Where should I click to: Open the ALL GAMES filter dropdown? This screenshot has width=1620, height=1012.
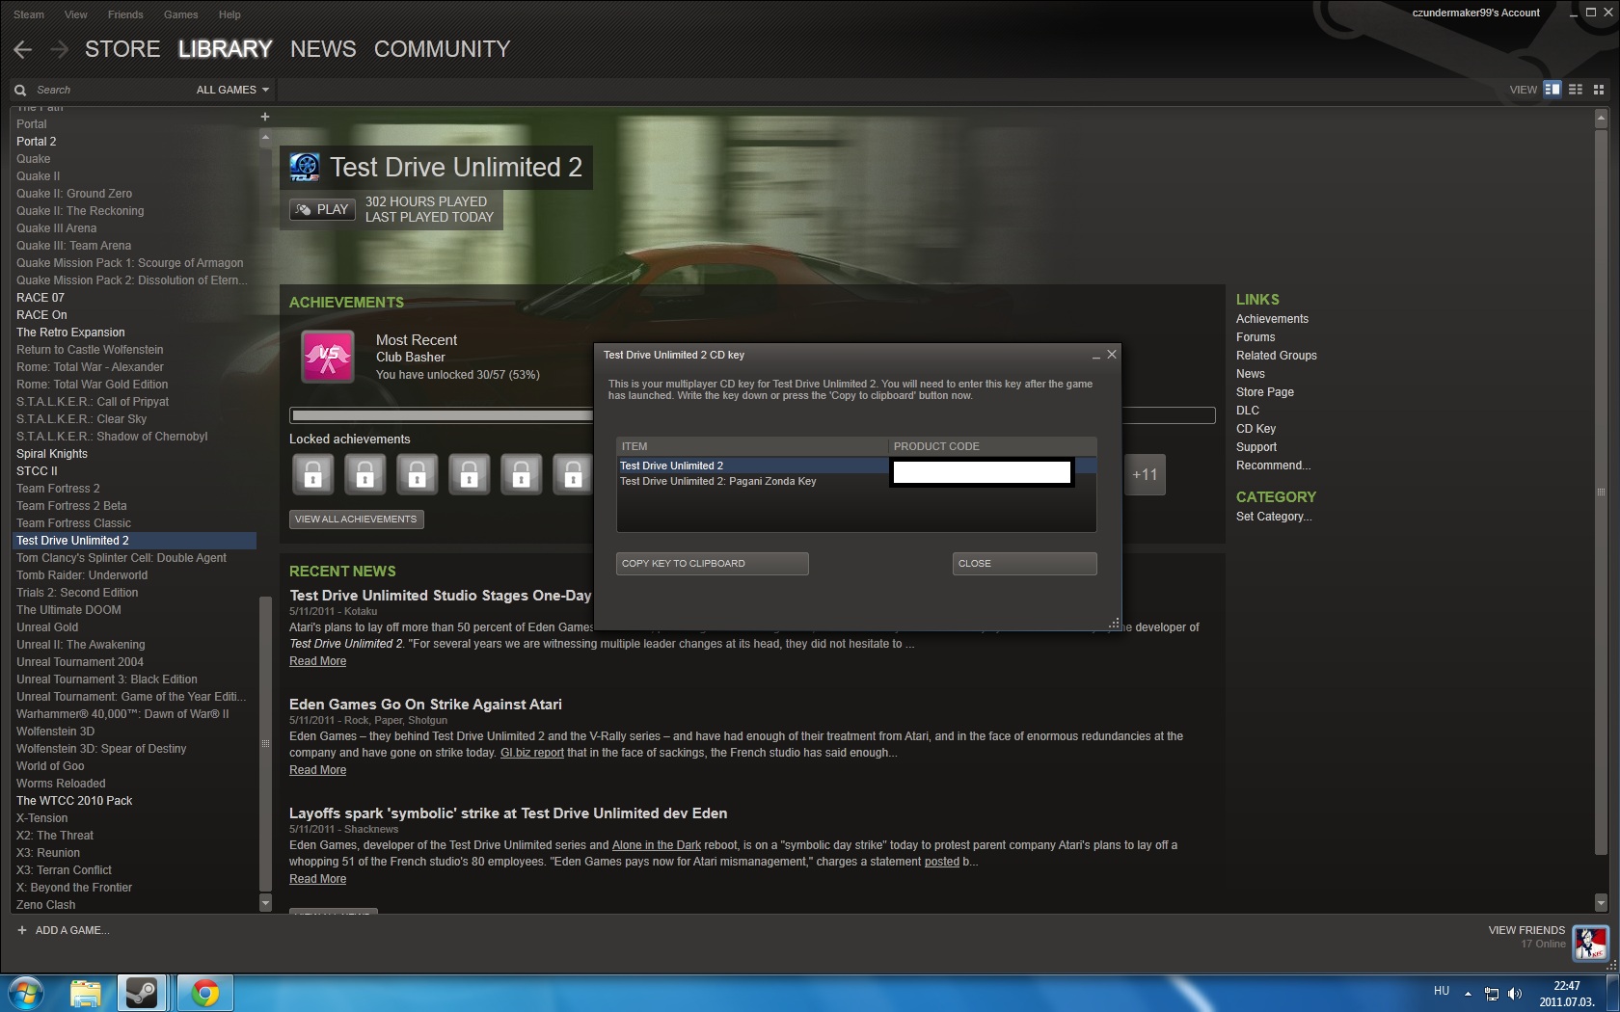click(x=231, y=90)
